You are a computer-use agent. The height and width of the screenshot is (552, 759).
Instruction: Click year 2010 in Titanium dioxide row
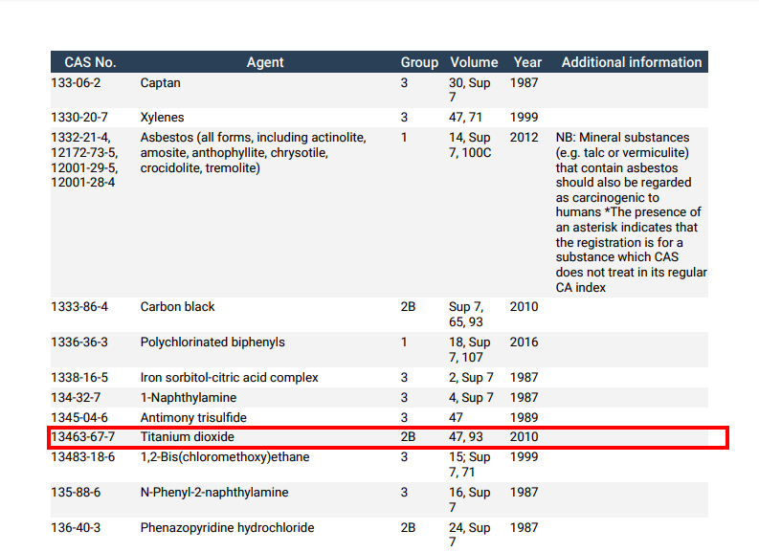524,437
